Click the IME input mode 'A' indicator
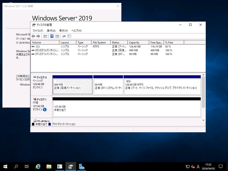The width and height of the screenshot is (228, 171). pyautogui.click(x=198, y=166)
